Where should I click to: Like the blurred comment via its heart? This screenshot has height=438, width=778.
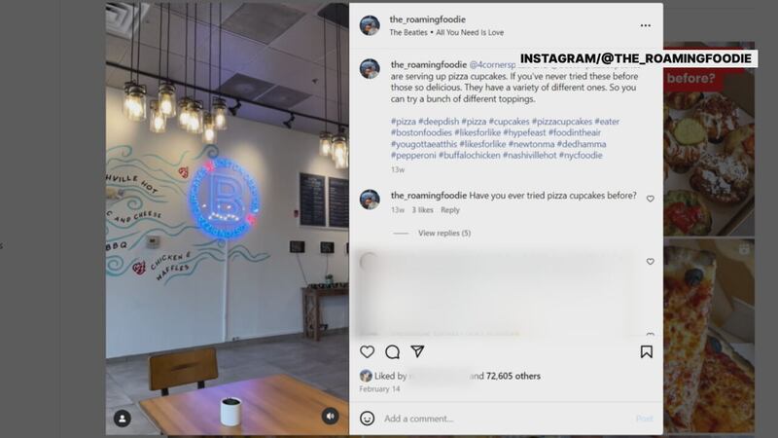(x=650, y=262)
